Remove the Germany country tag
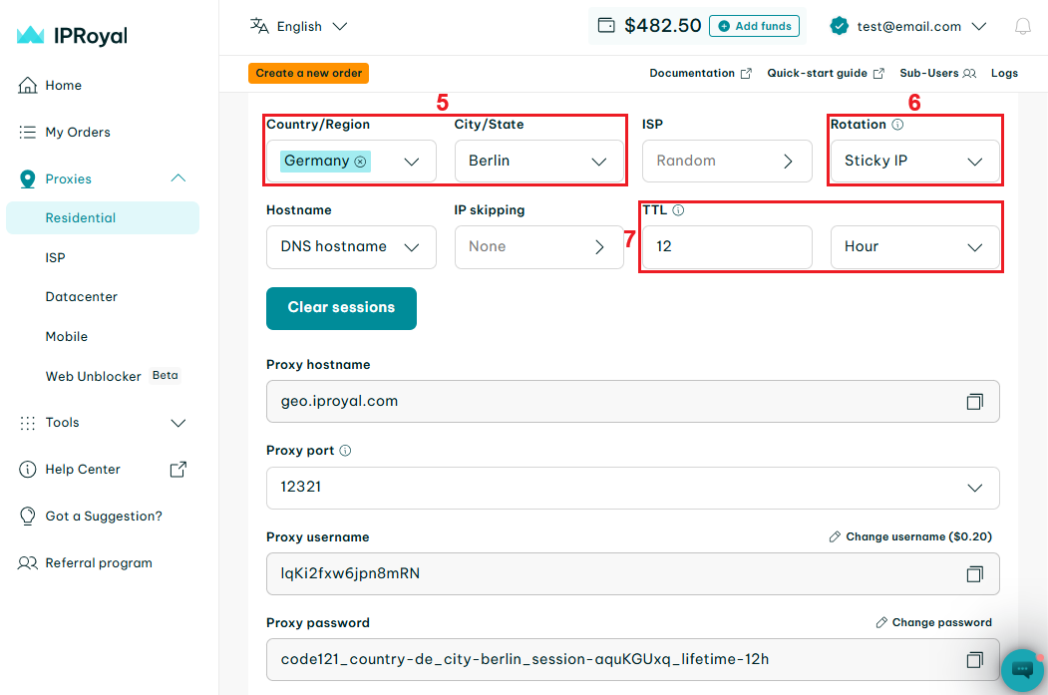Viewport: 1048px width, 695px height. (360, 162)
